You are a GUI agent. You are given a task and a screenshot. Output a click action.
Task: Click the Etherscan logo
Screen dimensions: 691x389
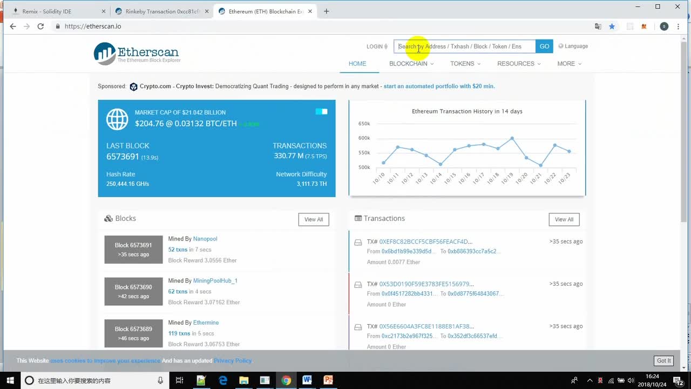[x=136, y=53]
